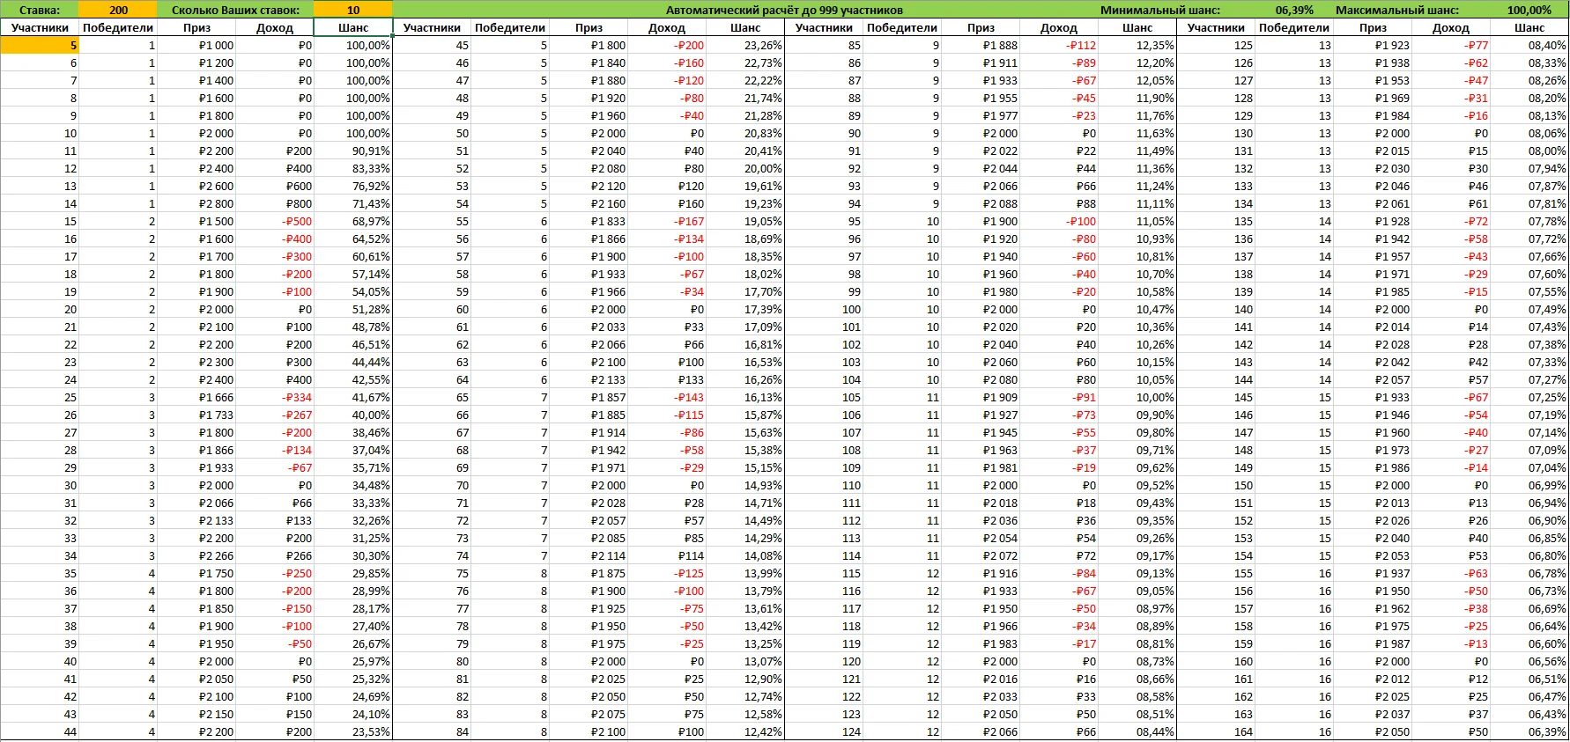This screenshot has height=742, width=1570.
Task: Click the participants cell 100
Action: (x=824, y=309)
